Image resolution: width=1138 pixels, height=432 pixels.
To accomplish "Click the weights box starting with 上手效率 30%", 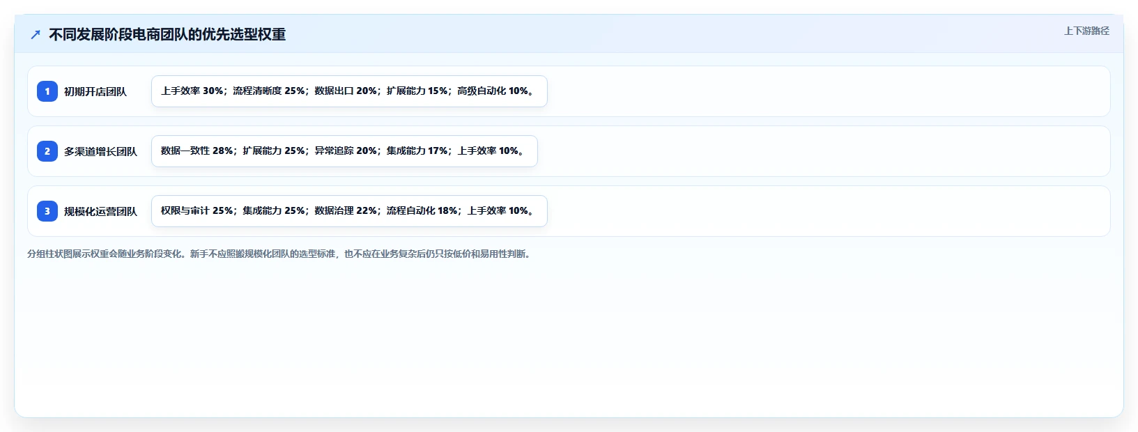I will (x=349, y=91).
